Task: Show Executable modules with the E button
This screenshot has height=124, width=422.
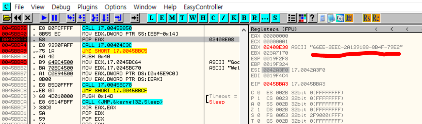Action: (162, 18)
